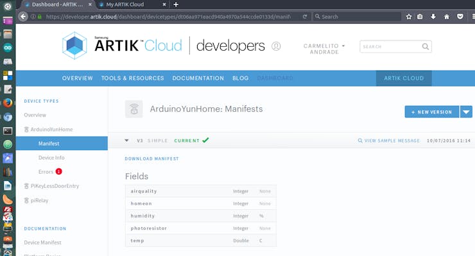Open Chromium from the dock
The width and height of the screenshot is (475, 256).
pyautogui.click(x=8, y=117)
